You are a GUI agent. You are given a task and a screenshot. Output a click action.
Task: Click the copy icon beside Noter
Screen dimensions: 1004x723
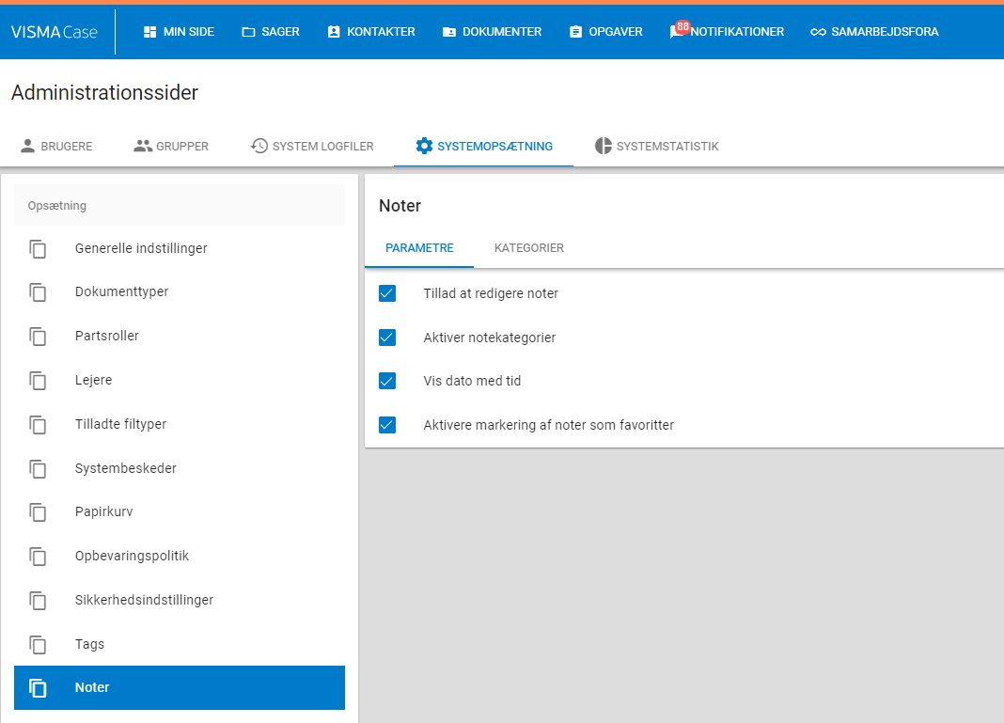[38, 688]
